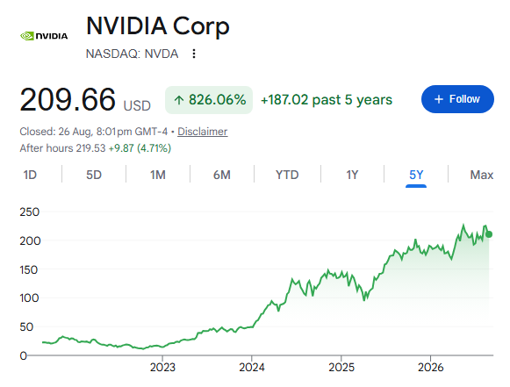
Task: Select the 5D range tab
Action: (94, 175)
